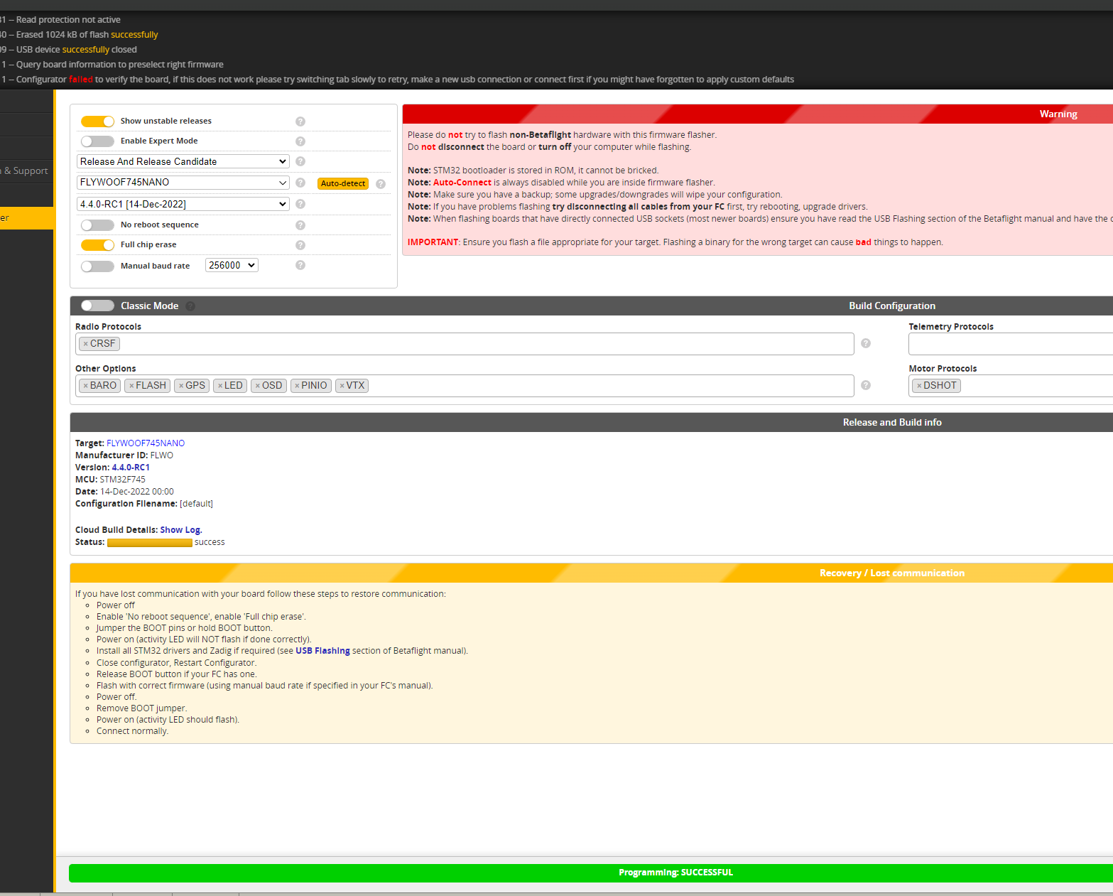Click help icon beside release type dropdown
The width and height of the screenshot is (1113, 896).
(x=300, y=161)
